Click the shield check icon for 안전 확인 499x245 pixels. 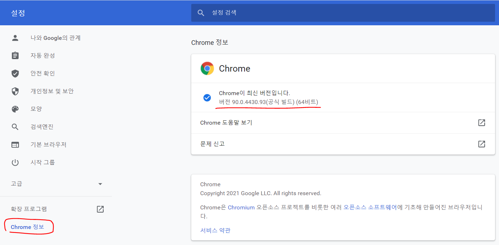15,73
